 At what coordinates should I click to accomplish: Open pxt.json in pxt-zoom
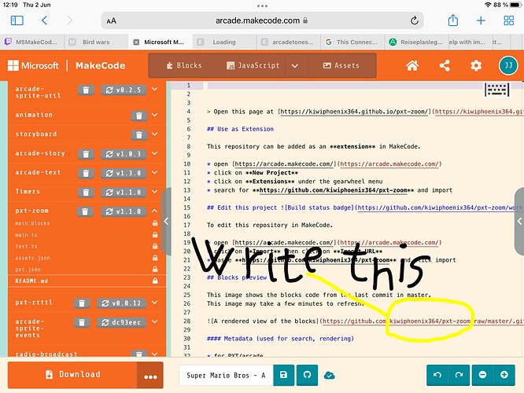point(87,269)
